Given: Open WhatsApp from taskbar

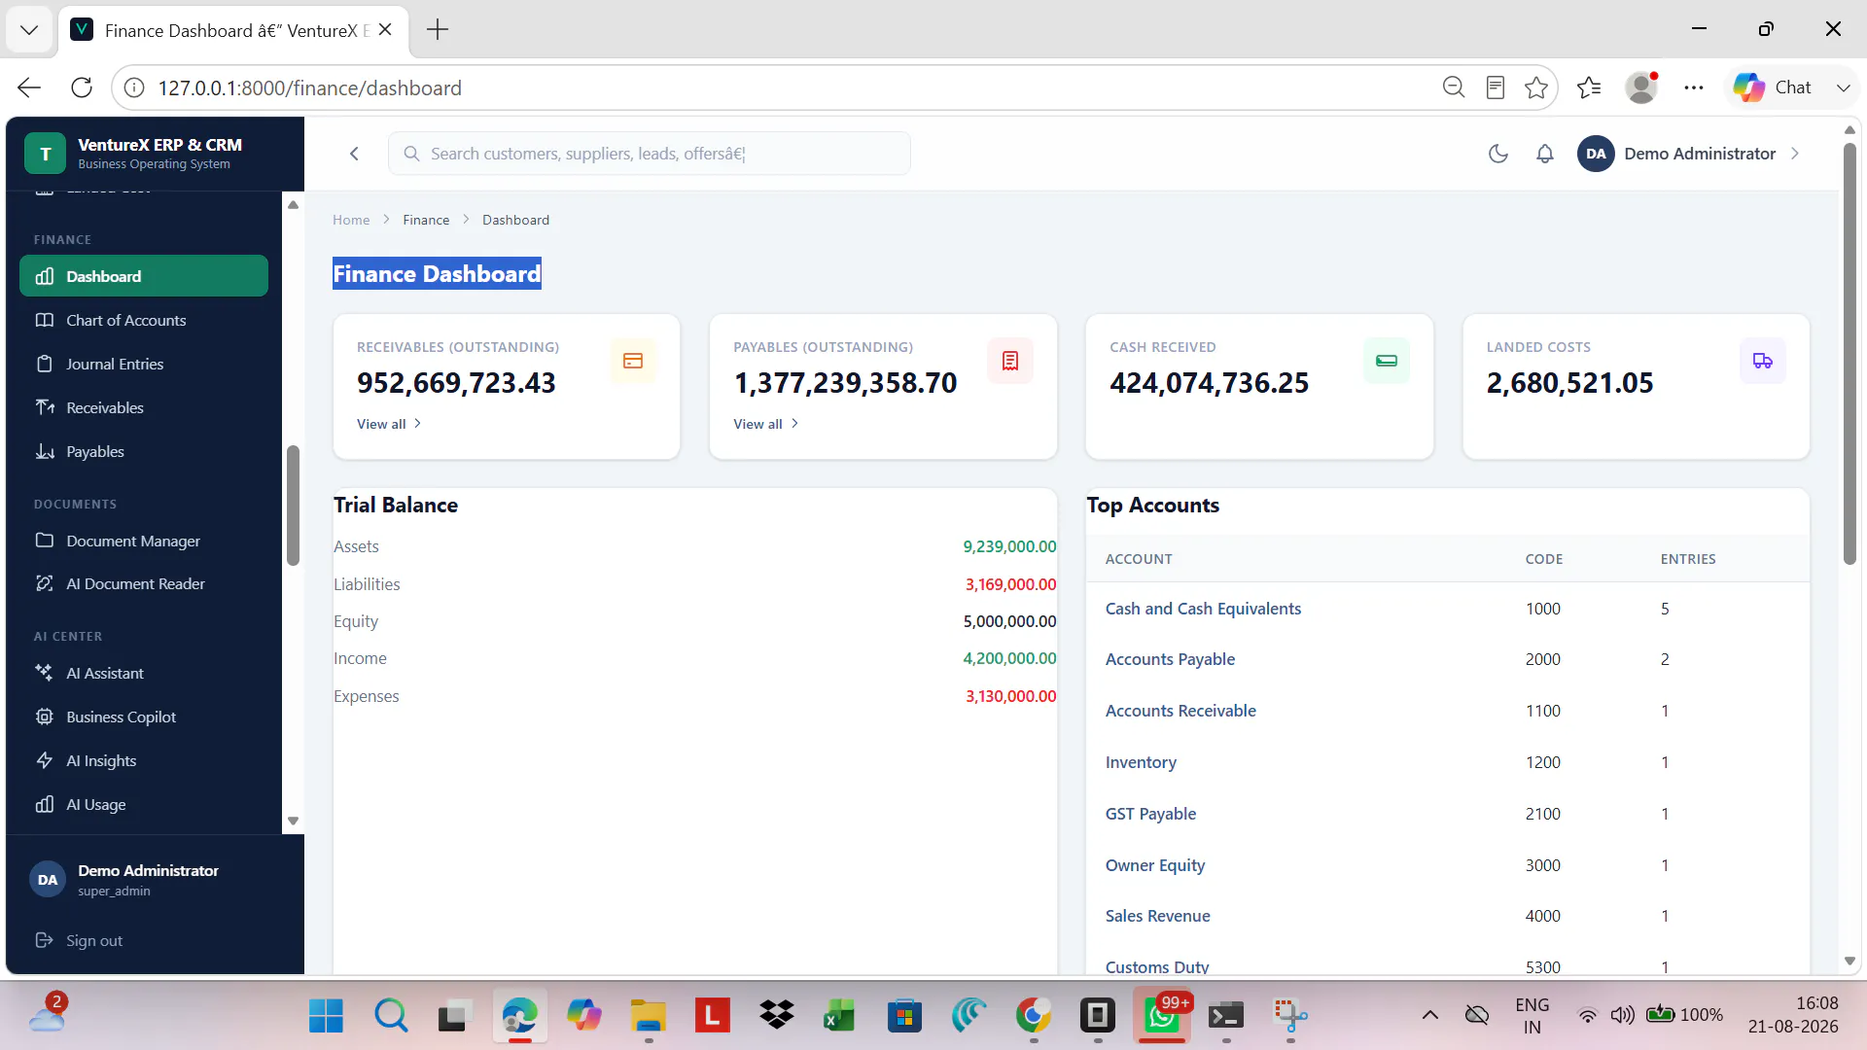Looking at the screenshot, I should pos(1162,1016).
